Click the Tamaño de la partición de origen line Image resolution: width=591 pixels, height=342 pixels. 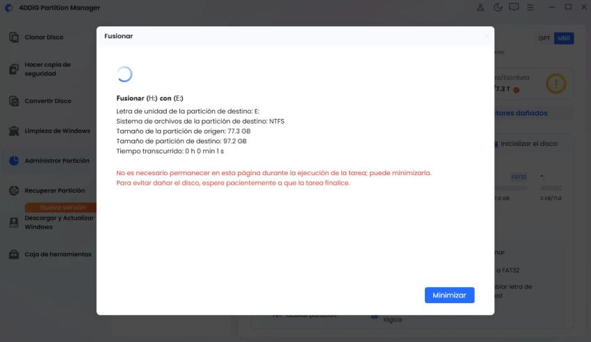click(183, 131)
